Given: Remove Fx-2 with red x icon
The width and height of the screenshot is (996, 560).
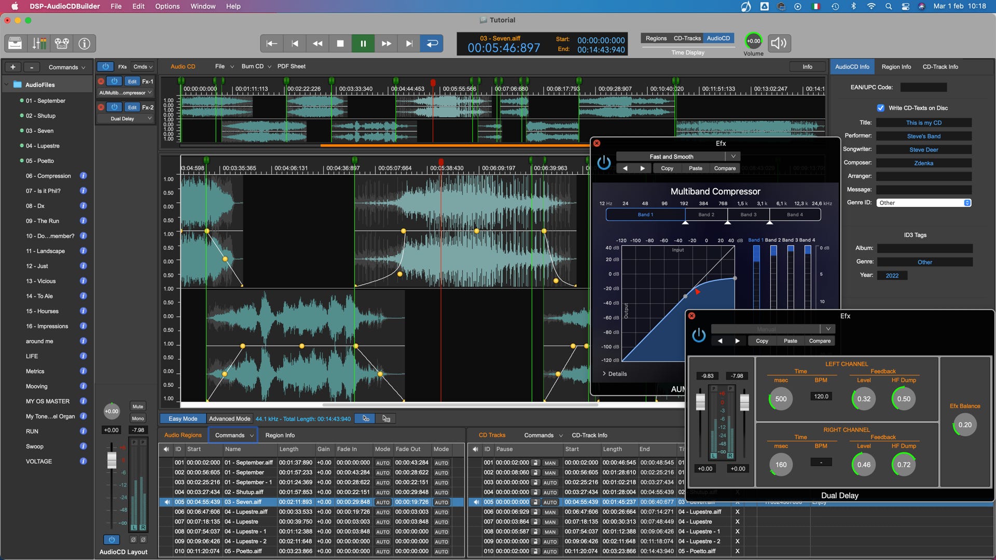Looking at the screenshot, I should 101,107.
